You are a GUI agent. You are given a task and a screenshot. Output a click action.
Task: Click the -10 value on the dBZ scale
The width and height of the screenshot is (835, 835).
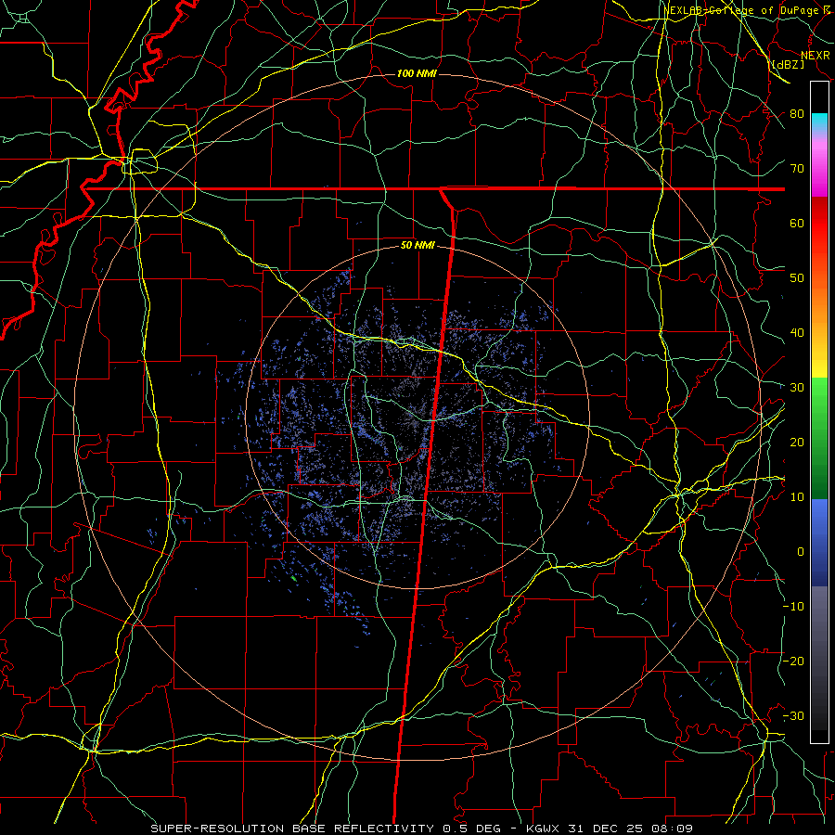[793, 606]
